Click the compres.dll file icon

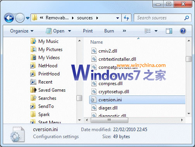94,84
